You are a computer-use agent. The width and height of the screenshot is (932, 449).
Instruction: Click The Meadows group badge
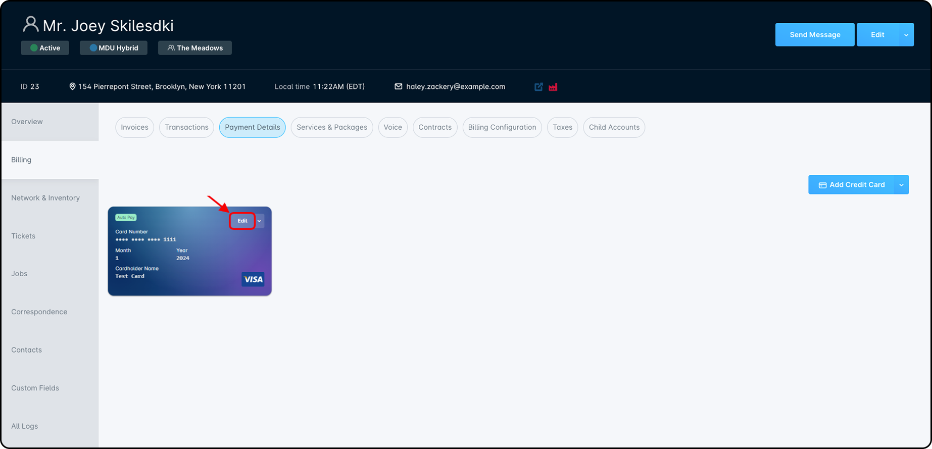pos(195,48)
